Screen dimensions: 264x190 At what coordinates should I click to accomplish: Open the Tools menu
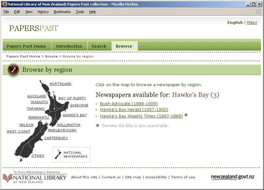pos(80,12)
